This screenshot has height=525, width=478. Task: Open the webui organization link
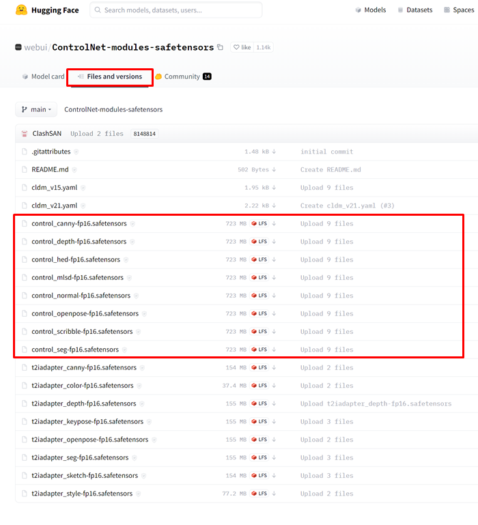pos(36,47)
